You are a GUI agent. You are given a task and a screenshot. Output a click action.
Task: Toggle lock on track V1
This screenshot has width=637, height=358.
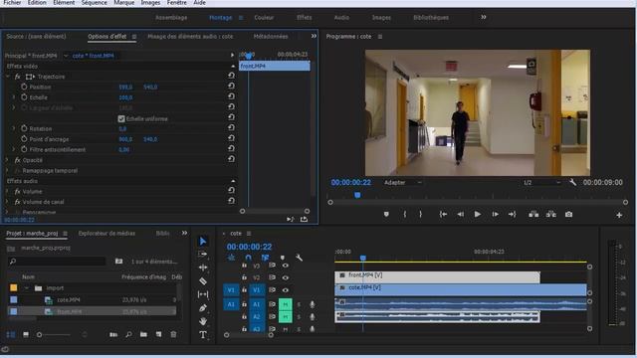[x=244, y=290]
